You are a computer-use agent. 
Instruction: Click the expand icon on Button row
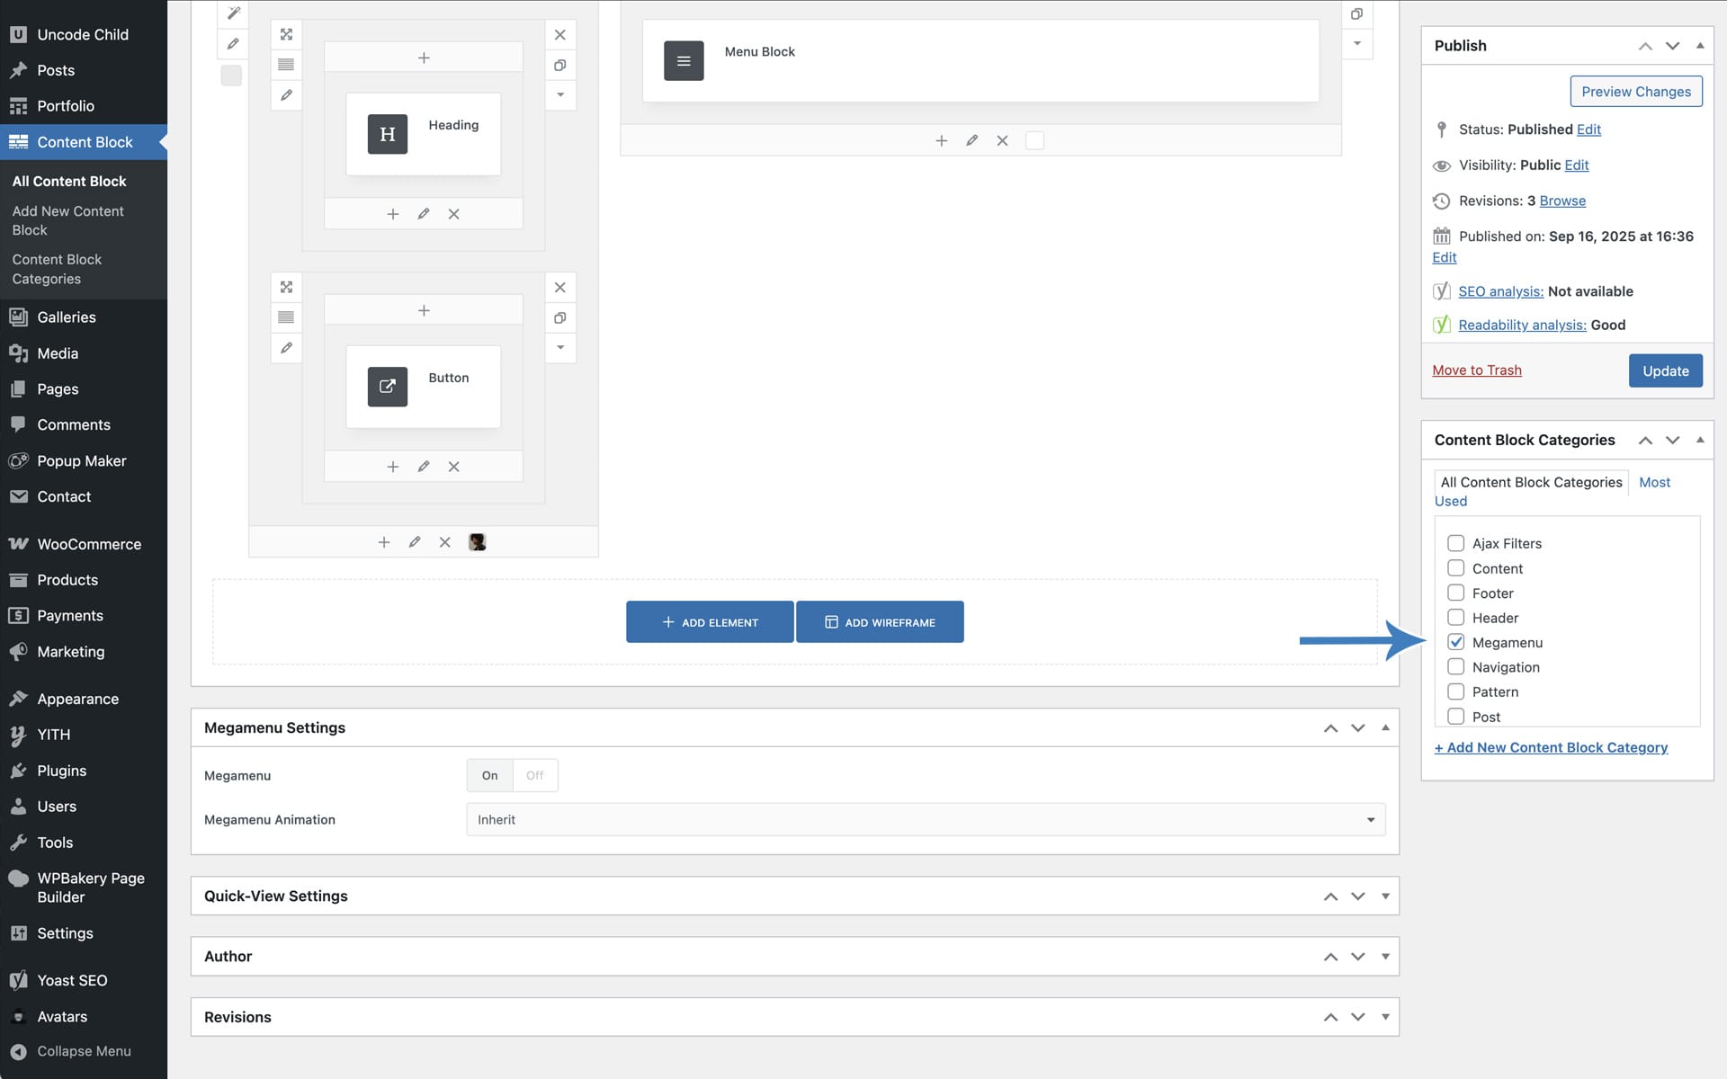point(286,287)
